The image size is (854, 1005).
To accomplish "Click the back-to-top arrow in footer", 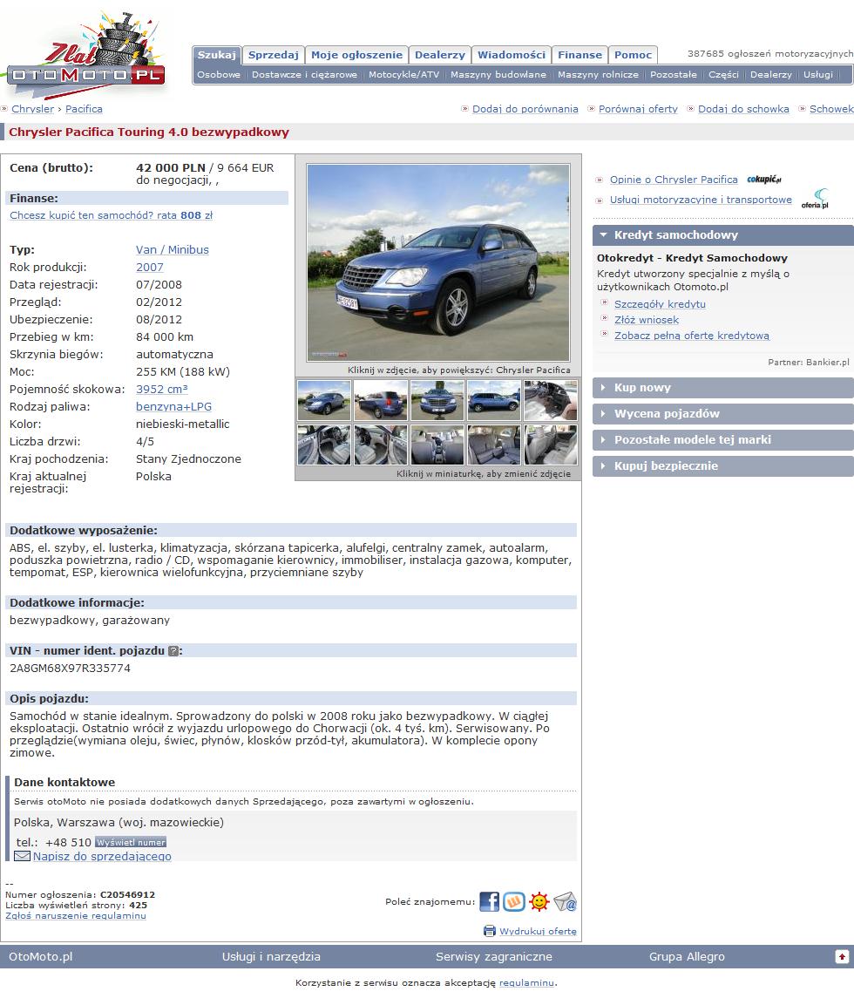I will click(x=842, y=956).
